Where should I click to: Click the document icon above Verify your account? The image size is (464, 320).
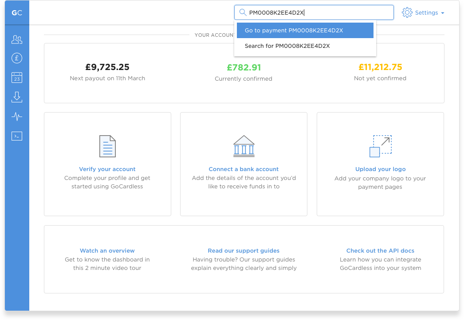[107, 146]
